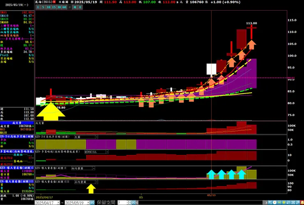Click the wrench settings icon in bottom toolbar
The image size is (304, 205).
coord(297,203)
